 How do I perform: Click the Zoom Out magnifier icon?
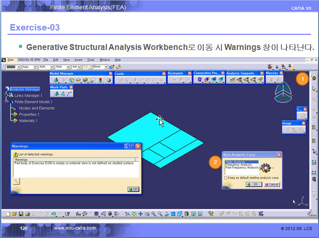[x=160, y=214]
